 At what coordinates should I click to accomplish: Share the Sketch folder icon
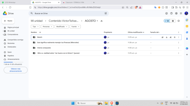(x=163, y=37)
